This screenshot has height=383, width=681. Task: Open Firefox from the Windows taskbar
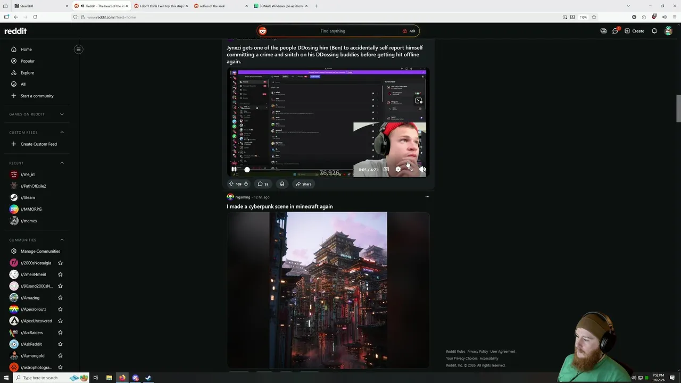click(x=122, y=378)
